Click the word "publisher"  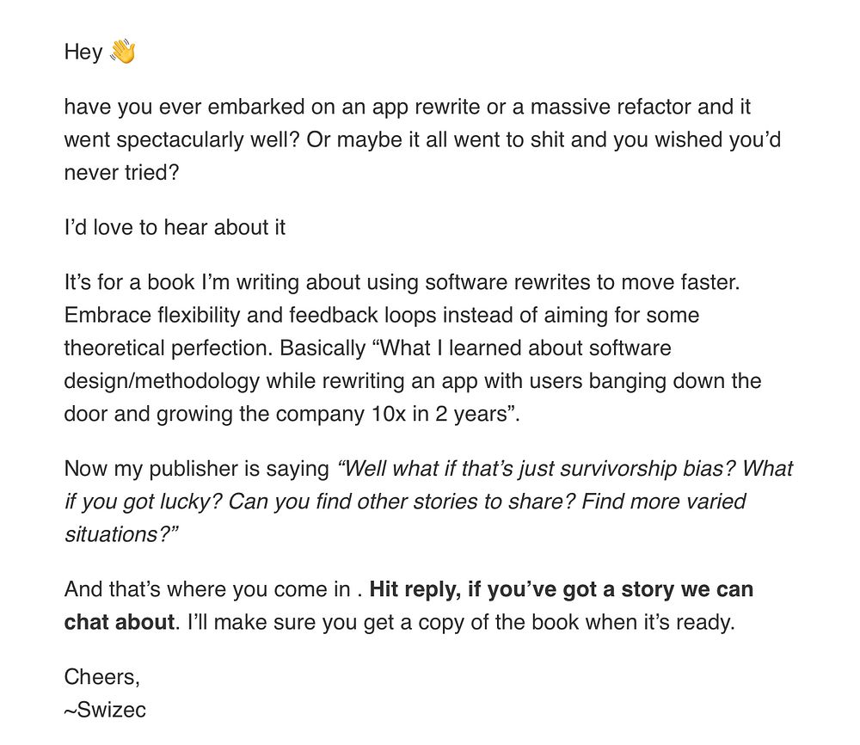pos(193,470)
